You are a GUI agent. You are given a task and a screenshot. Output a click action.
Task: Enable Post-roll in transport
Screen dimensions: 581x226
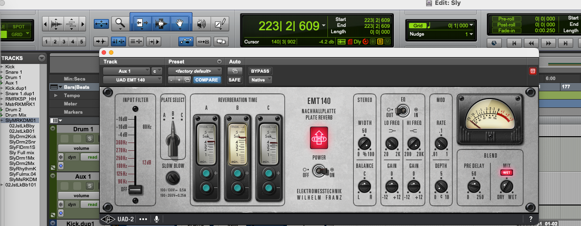point(506,24)
